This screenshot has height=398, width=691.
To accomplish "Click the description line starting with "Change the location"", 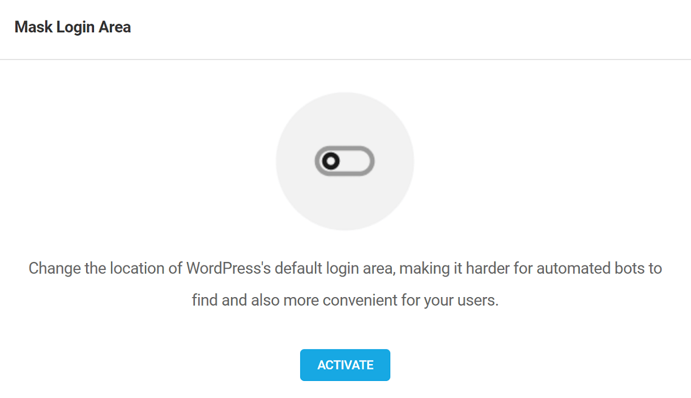I will coord(345,268).
